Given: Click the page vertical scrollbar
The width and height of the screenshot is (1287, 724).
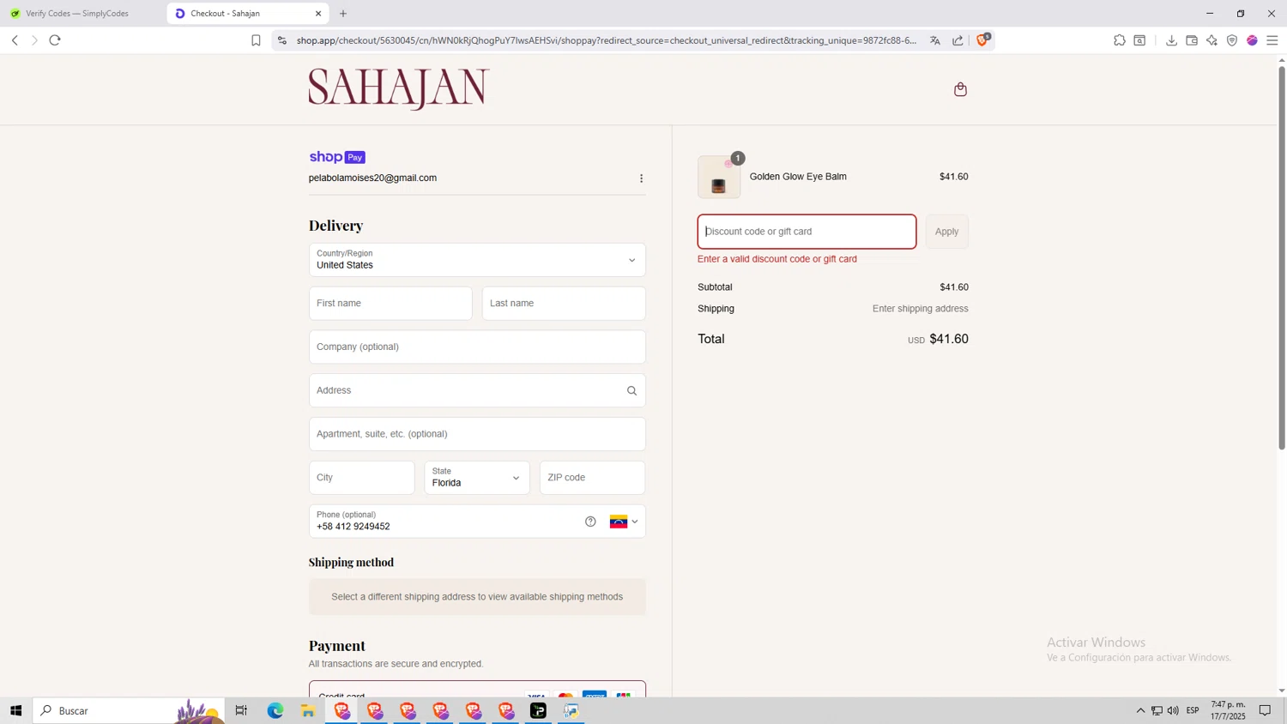Looking at the screenshot, I should click(1282, 257).
